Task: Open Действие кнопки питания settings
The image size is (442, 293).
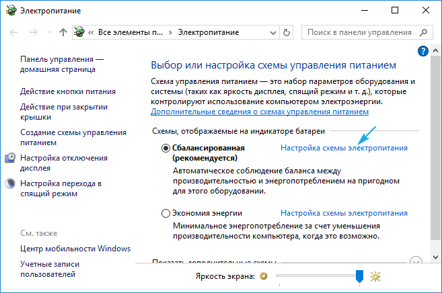Action: click(x=68, y=91)
